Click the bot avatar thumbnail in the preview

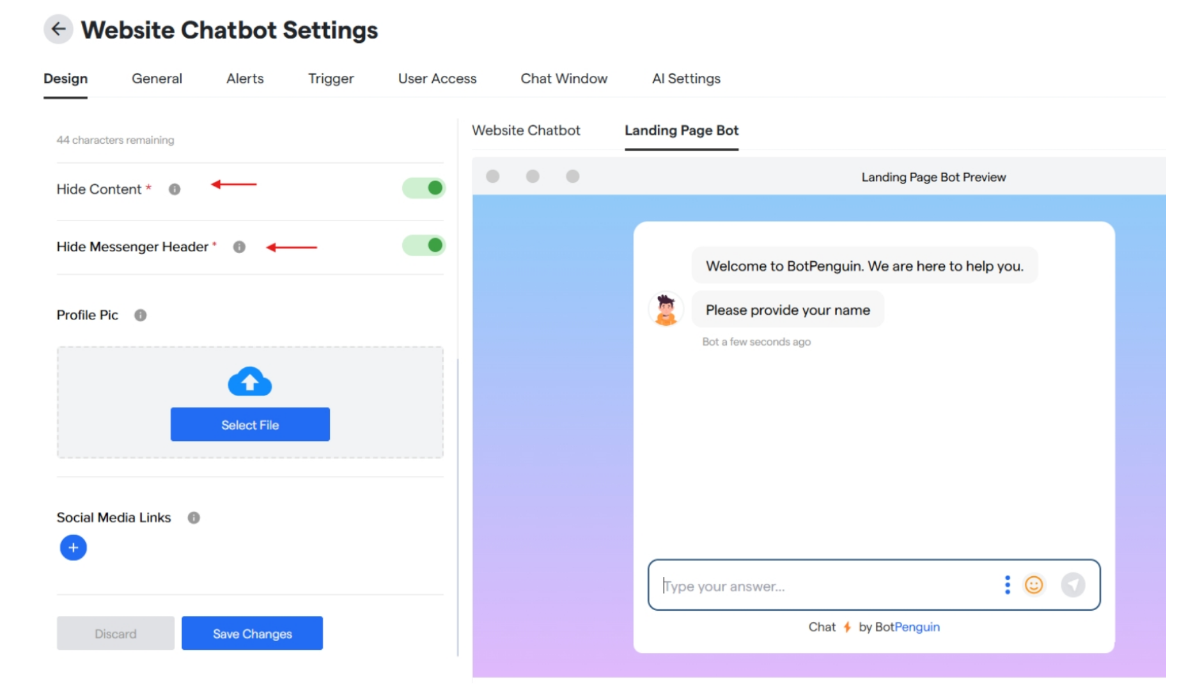[x=666, y=310]
